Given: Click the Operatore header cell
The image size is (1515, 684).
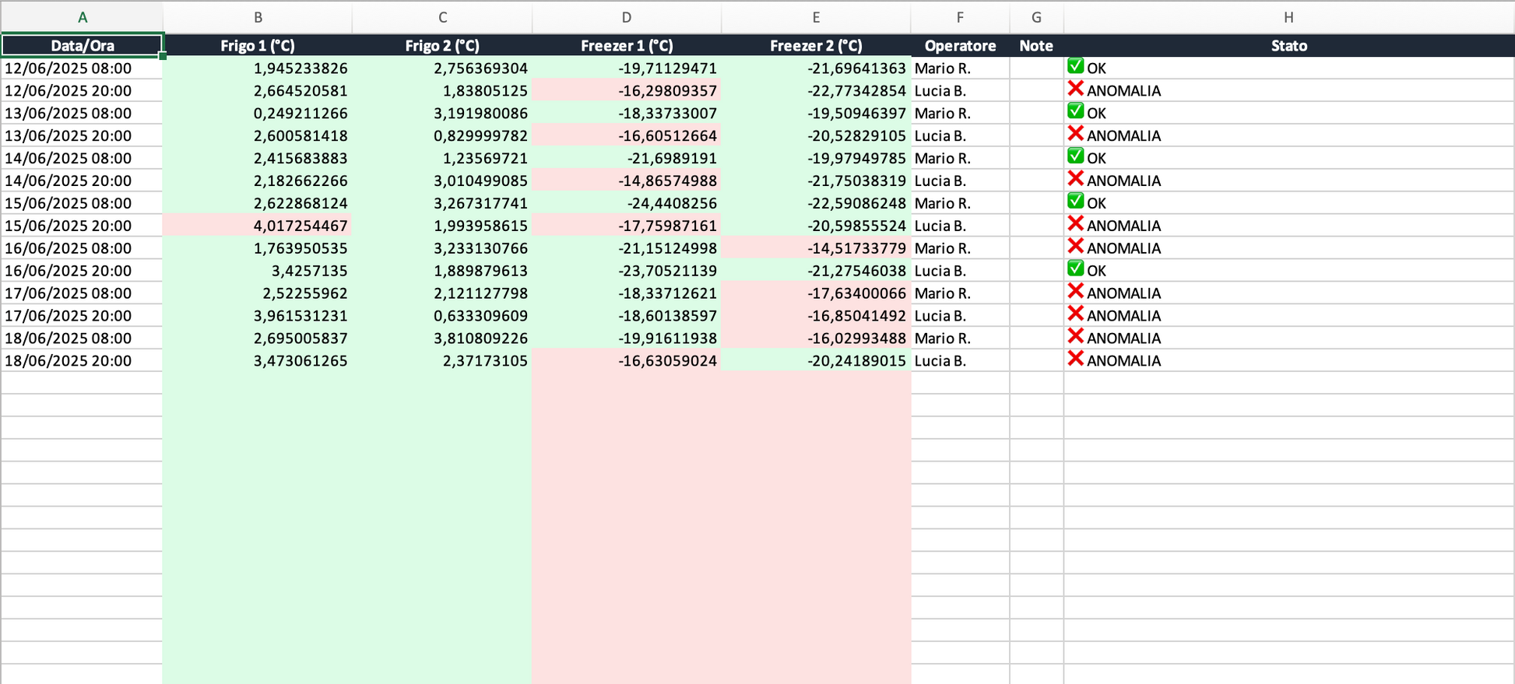Looking at the screenshot, I should pyautogui.click(x=959, y=46).
